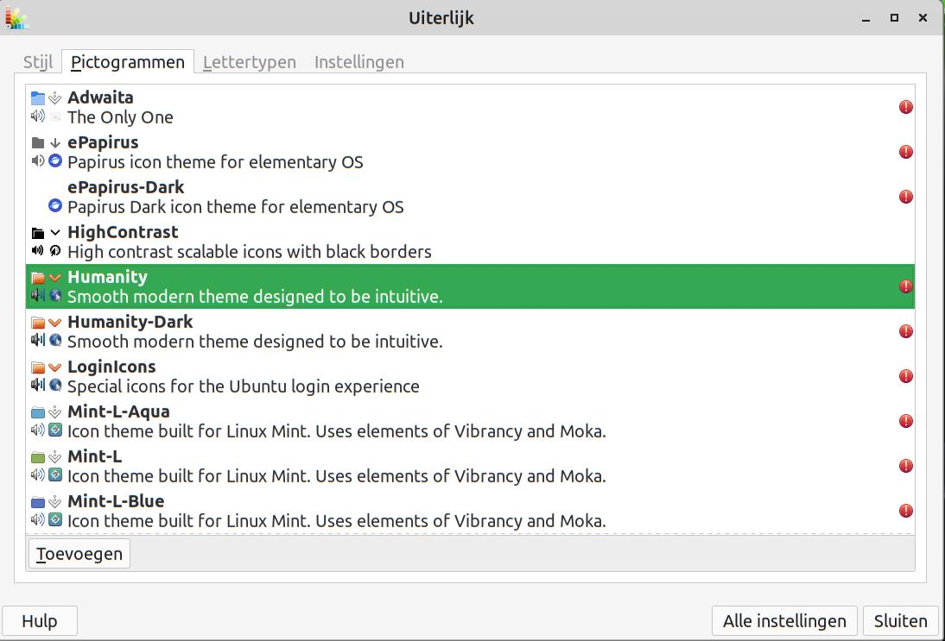Click the down-arrow preview icon for ePapirus
Viewport: 945px width, 641px height.
[x=54, y=142]
